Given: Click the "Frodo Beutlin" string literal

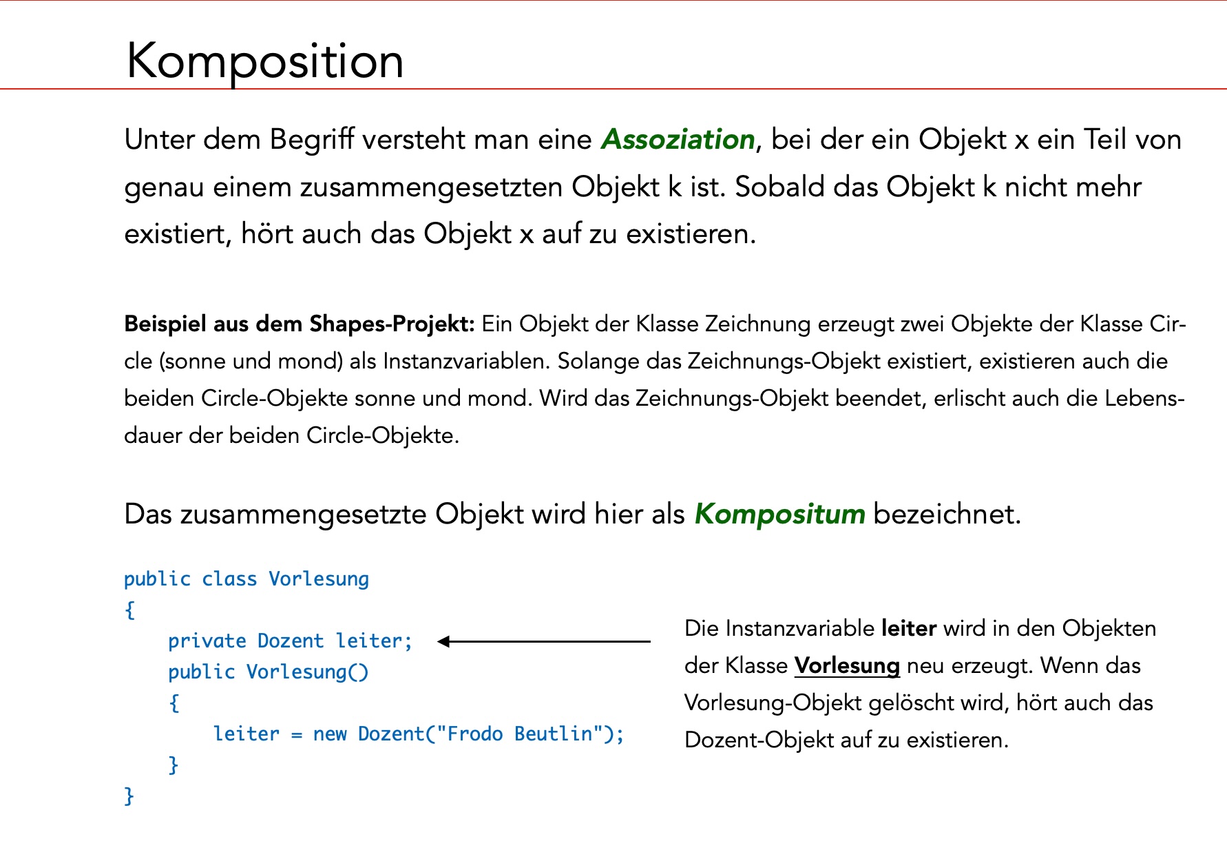Looking at the screenshot, I should [x=520, y=734].
